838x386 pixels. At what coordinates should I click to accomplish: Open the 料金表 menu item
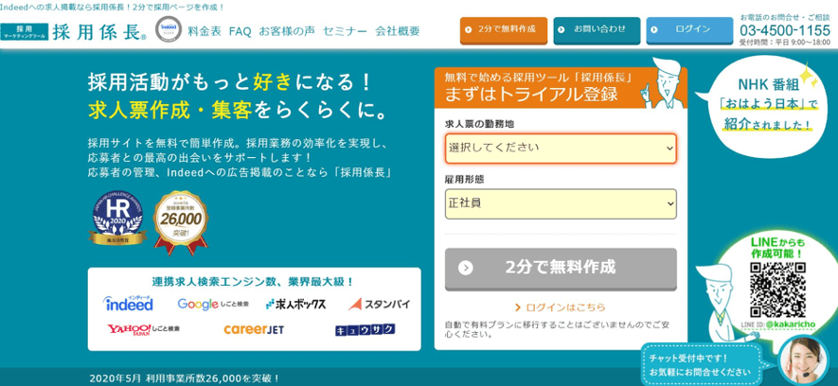(205, 31)
